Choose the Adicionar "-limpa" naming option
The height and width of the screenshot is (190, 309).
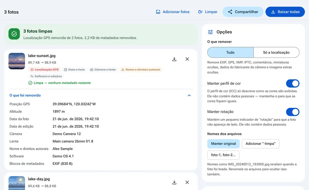click(260, 144)
